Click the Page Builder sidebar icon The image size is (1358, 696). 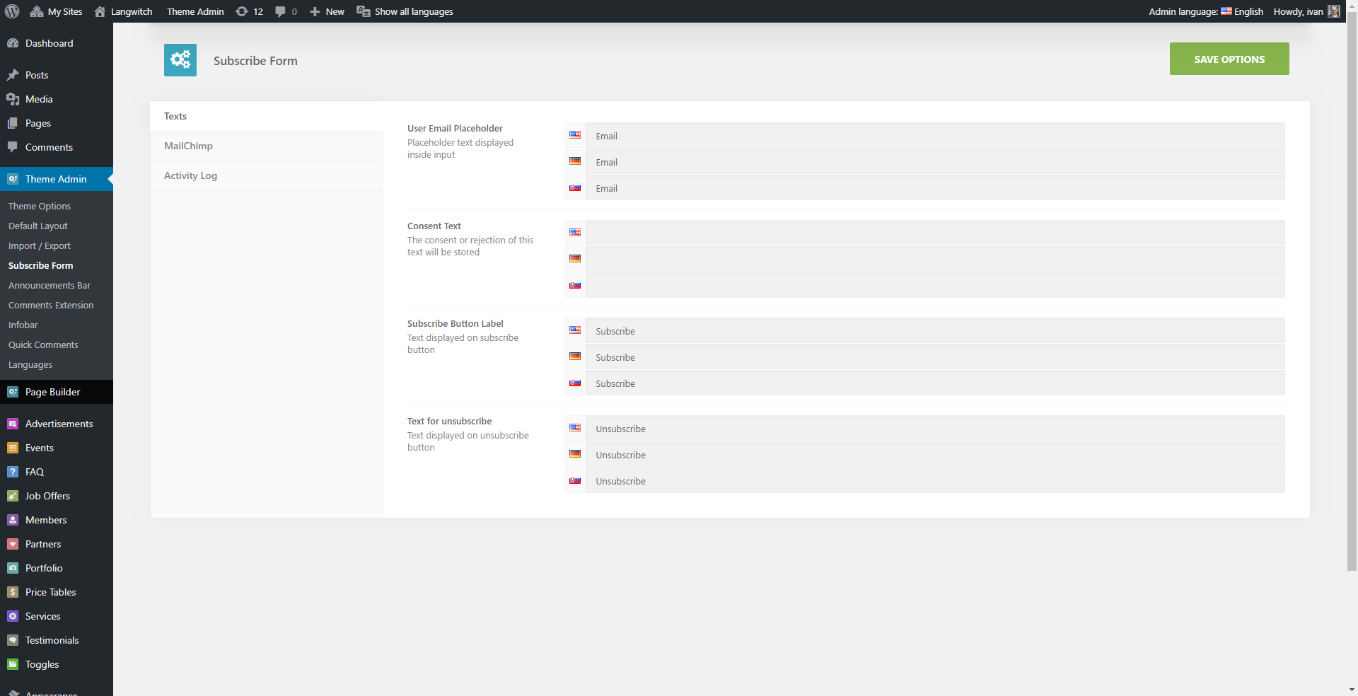13,392
